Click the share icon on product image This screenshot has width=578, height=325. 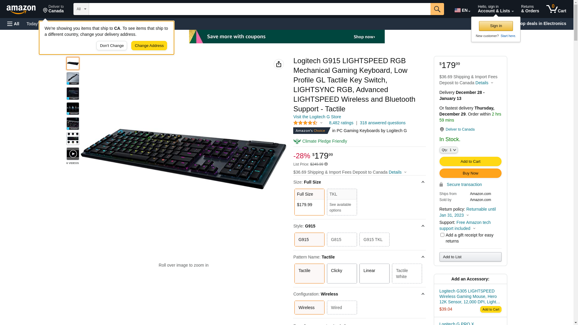279,64
